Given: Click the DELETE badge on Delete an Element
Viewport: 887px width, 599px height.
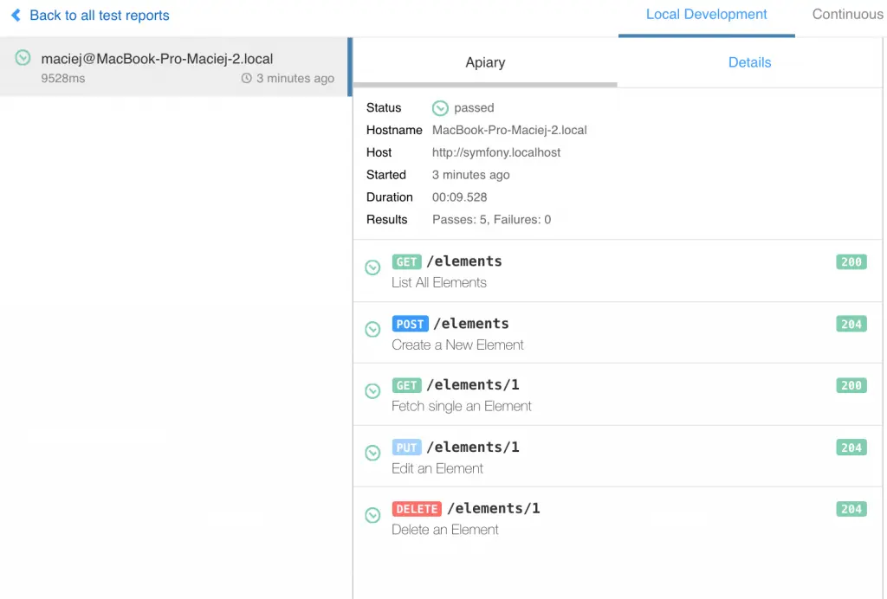Looking at the screenshot, I should 417,509.
